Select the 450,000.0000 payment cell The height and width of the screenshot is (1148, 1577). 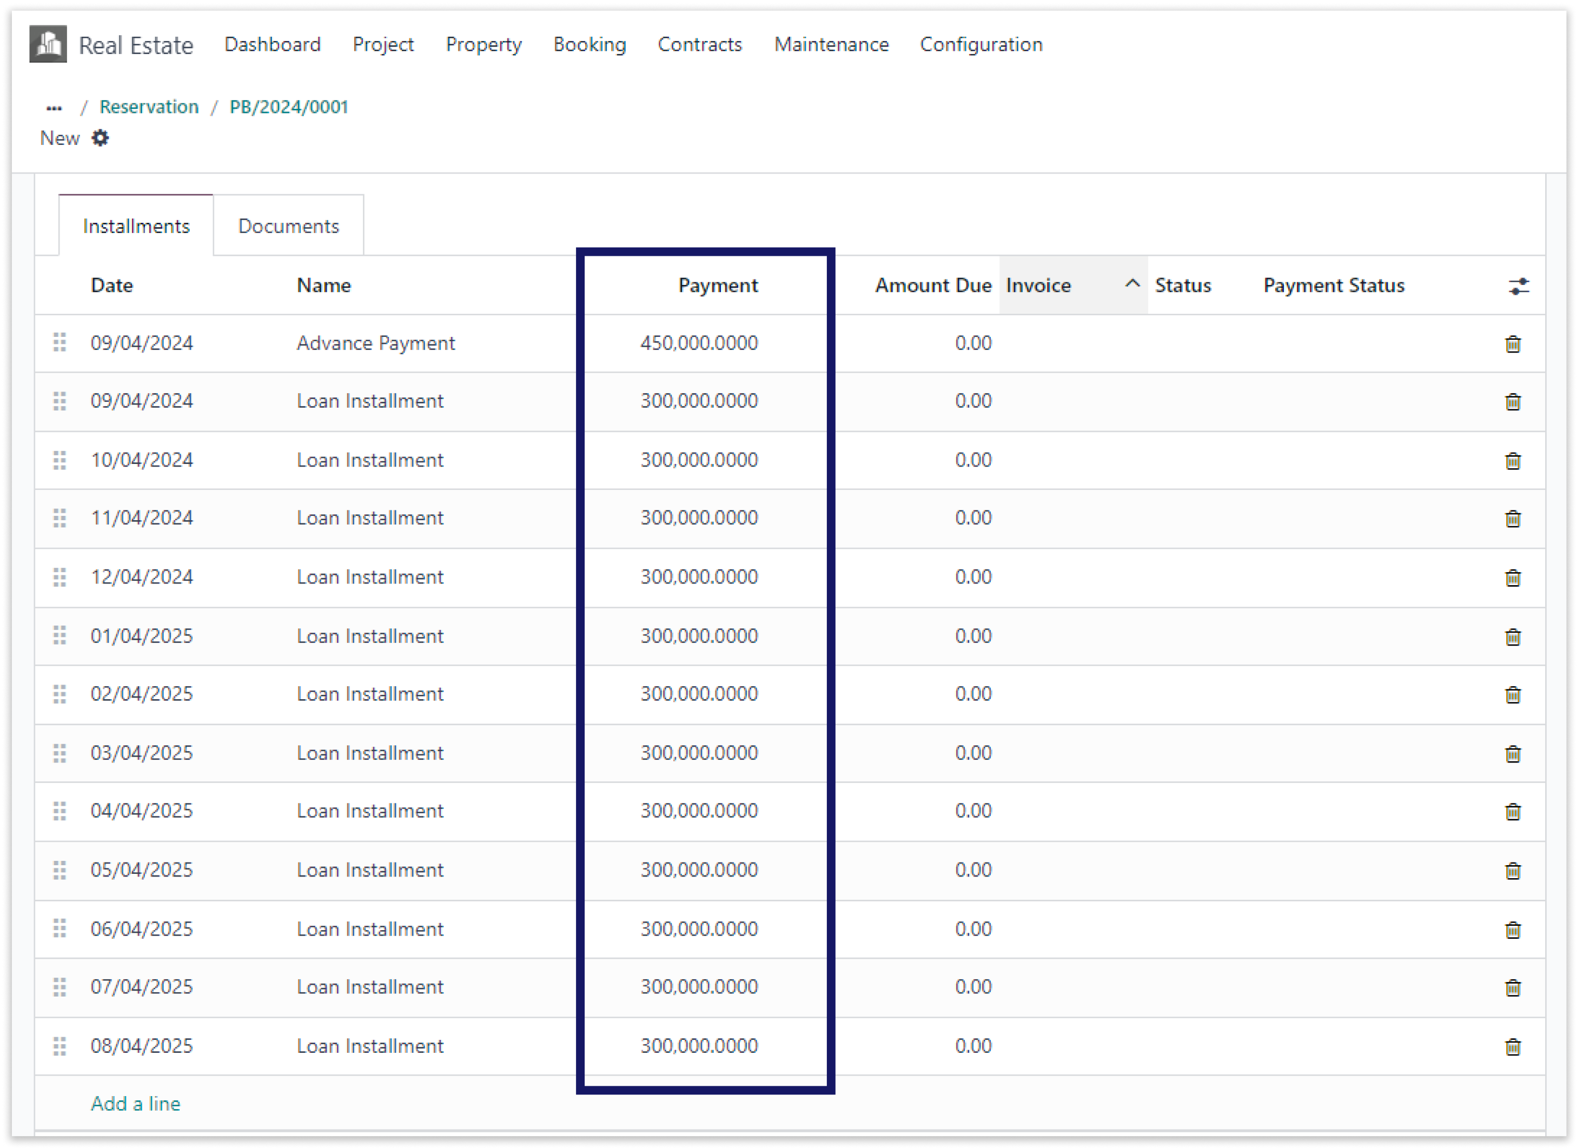[699, 343]
